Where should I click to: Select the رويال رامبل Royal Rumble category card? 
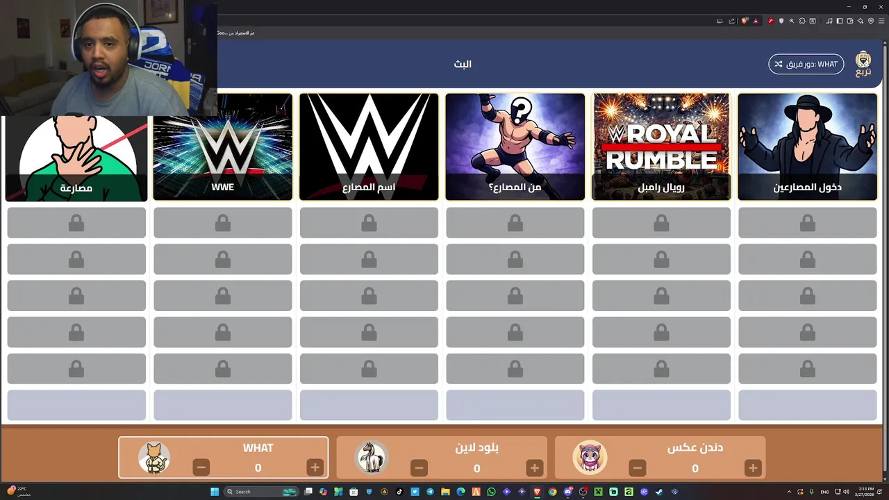pos(661,147)
